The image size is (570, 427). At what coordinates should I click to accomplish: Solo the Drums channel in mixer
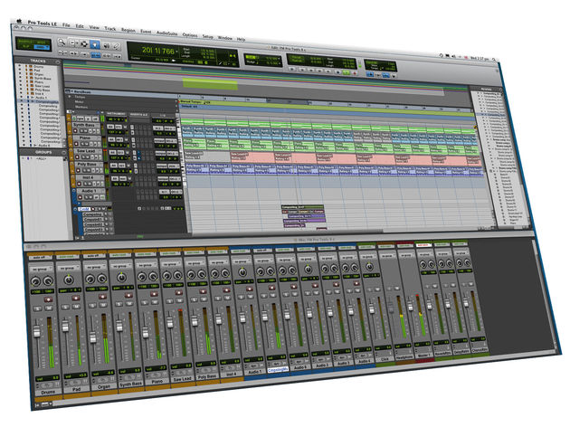(38, 308)
